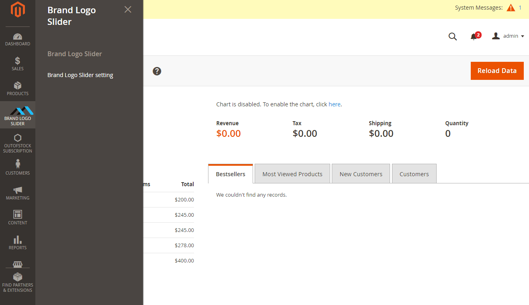The image size is (529, 305).
Task: Close the Brand Logo Slider panel
Action: coord(128,10)
